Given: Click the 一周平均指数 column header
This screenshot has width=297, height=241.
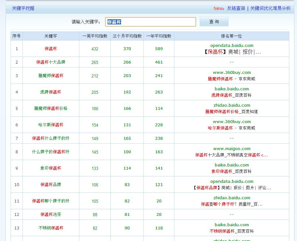Looking at the screenshot, I should pos(95,36).
